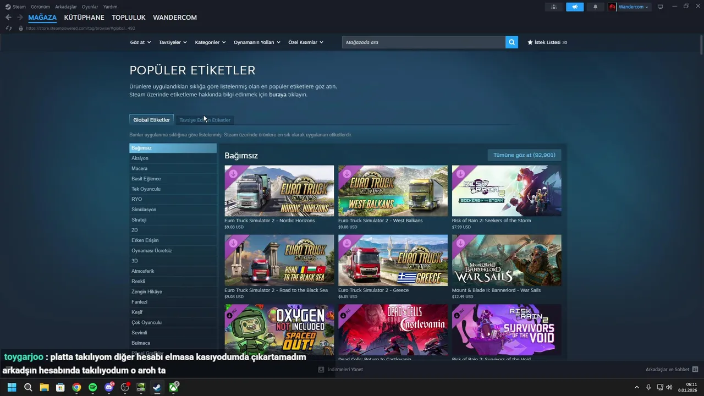The width and height of the screenshot is (704, 396).
Task: Open Microsoft Store from the taskbar
Action: click(x=61, y=387)
